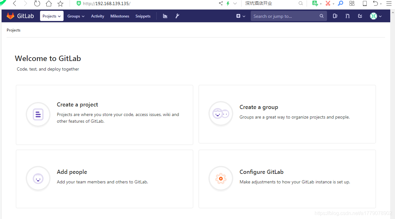The width and height of the screenshot is (395, 219).
Task: Click the search magnifier in GitLab search box
Action: click(x=322, y=16)
